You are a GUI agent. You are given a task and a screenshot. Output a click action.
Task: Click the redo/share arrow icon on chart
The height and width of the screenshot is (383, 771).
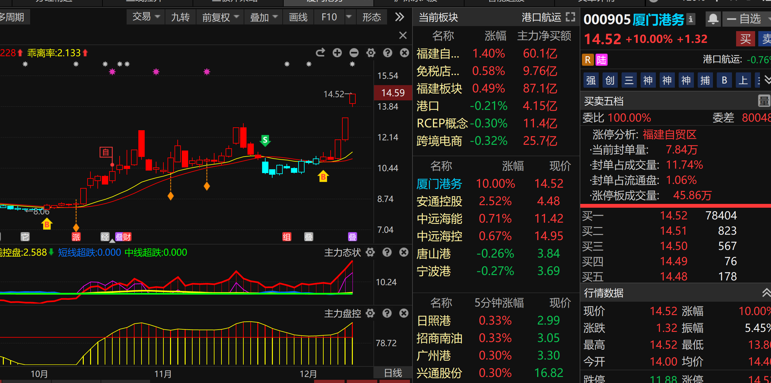(x=320, y=53)
